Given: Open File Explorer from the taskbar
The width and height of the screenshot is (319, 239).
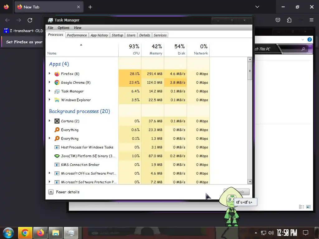Looking at the screenshot, I should (x=56, y=233).
